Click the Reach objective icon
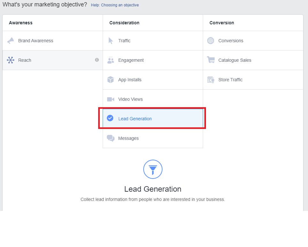 pos(11,60)
